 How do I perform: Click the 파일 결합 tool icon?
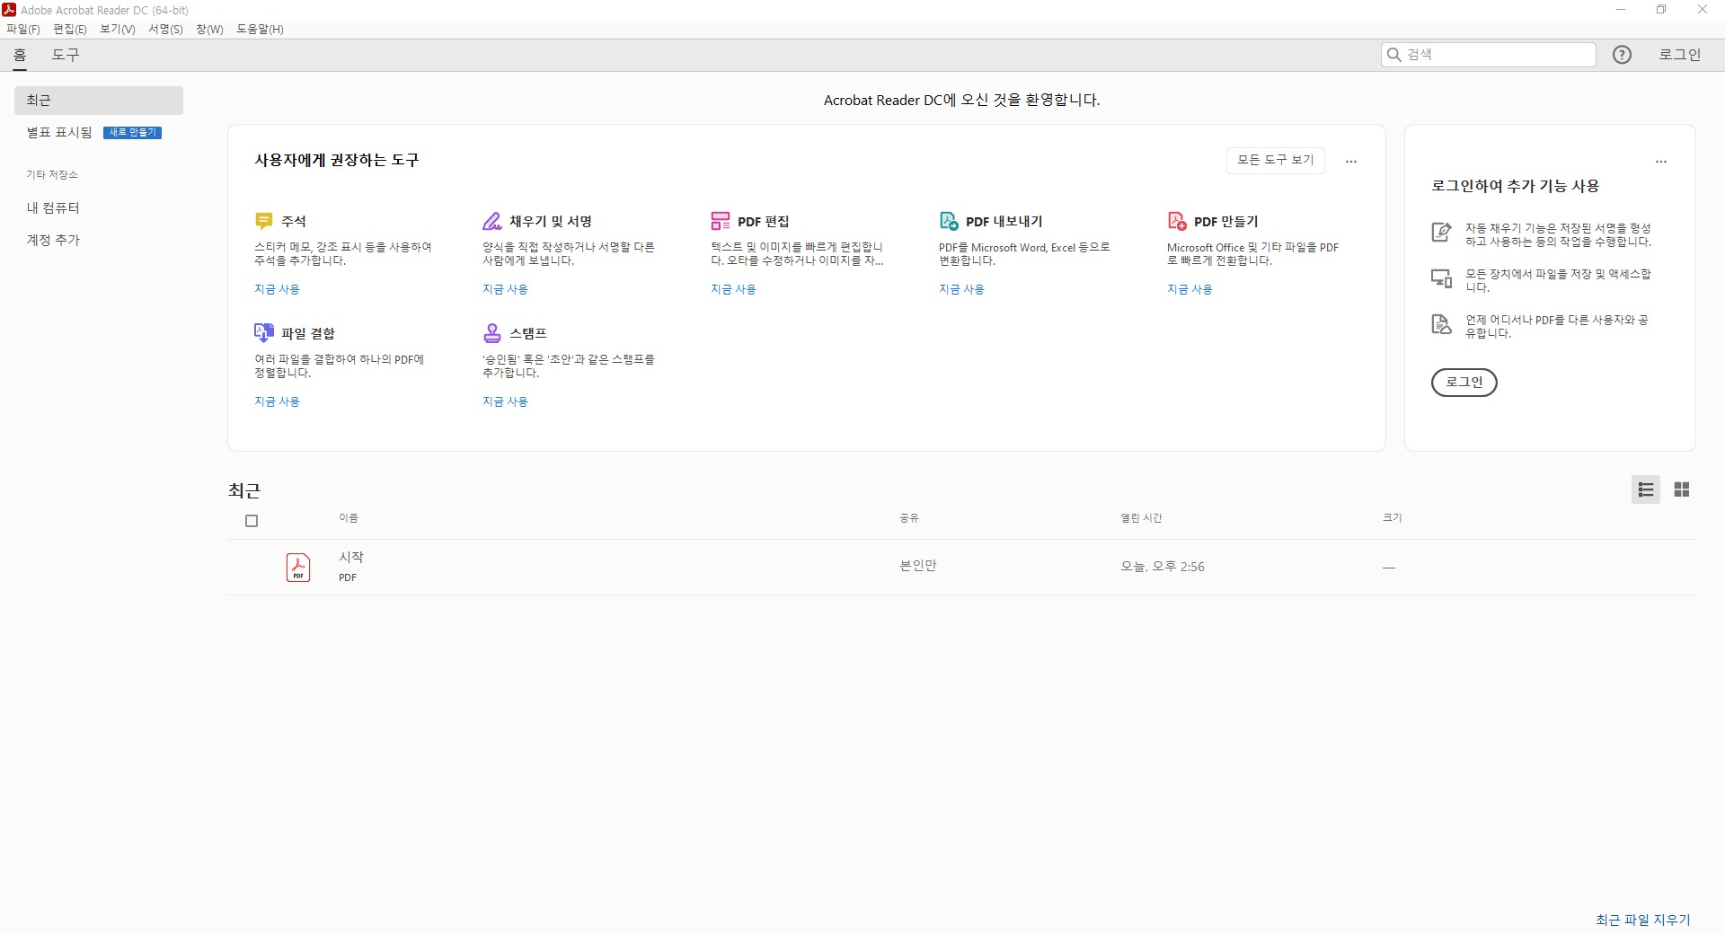[x=264, y=333]
